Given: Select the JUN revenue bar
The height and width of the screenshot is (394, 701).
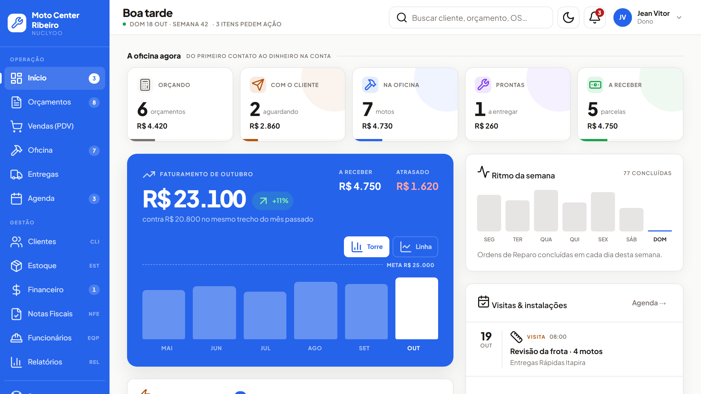Looking at the screenshot, I should [x=214, y=313].
